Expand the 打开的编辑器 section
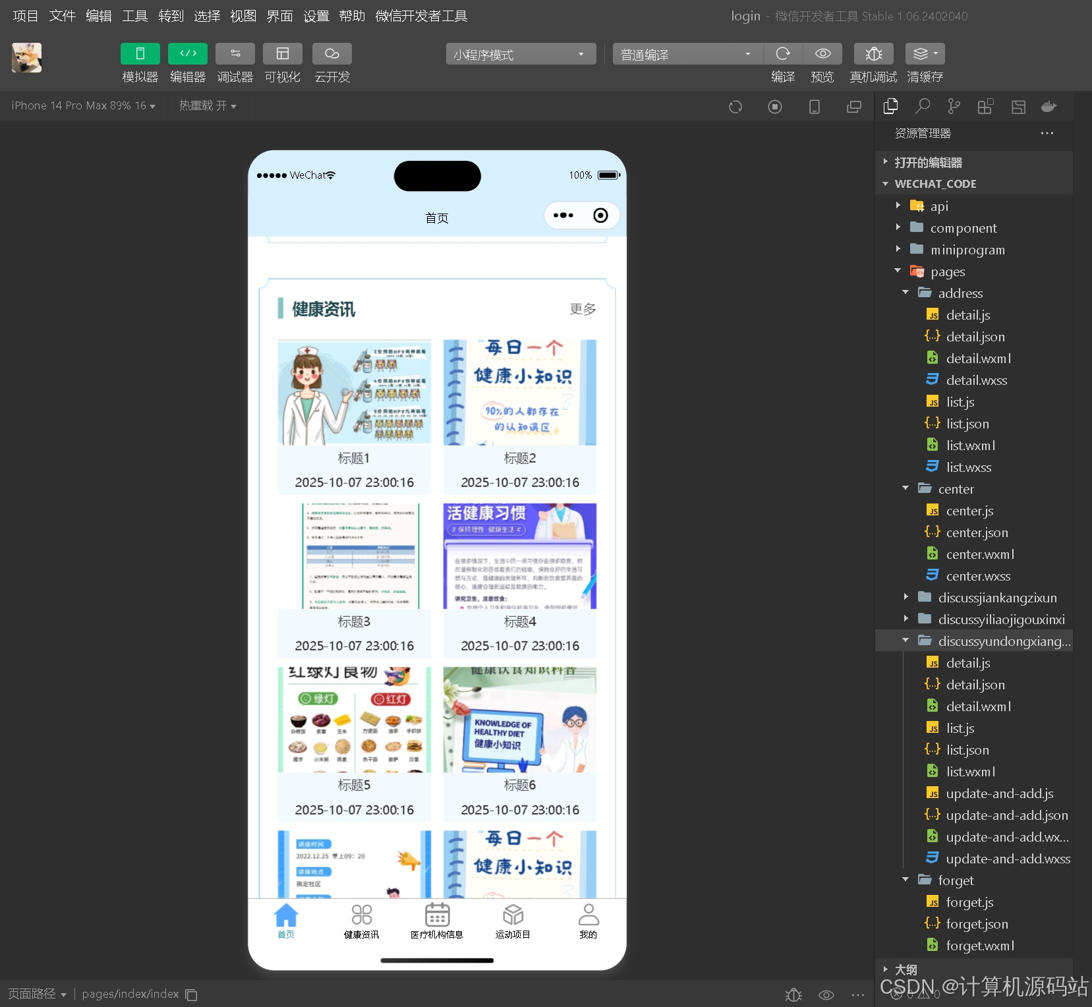 (x=974, y=162)
